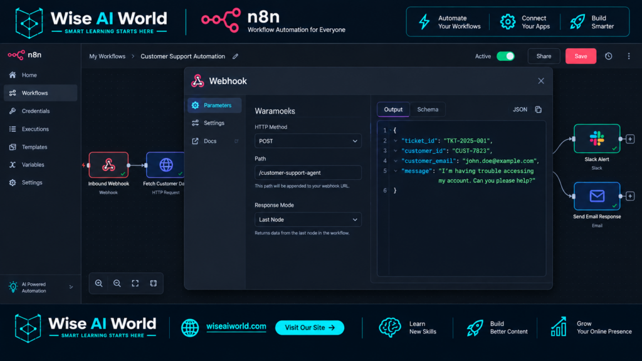Fit workflow to view
Image resolution: width=642 pixels, height=361 pixels.
coord(135,283)
